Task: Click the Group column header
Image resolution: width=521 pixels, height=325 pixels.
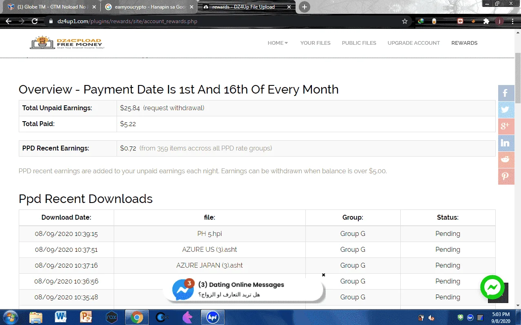Action: (x=353, y=217)
